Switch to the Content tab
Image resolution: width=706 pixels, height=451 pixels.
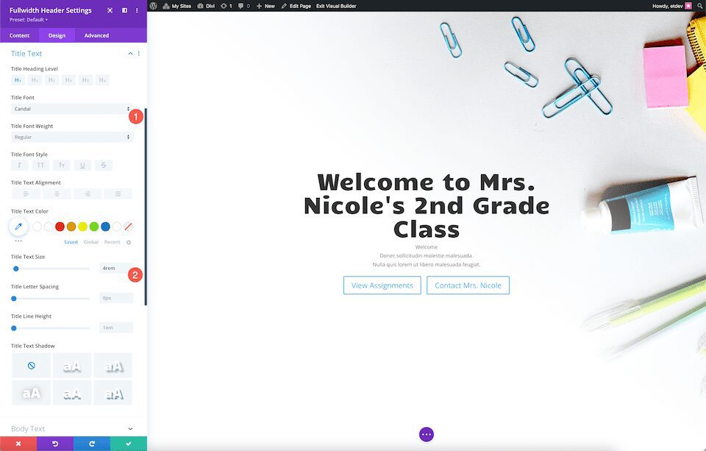pos(19,35)
